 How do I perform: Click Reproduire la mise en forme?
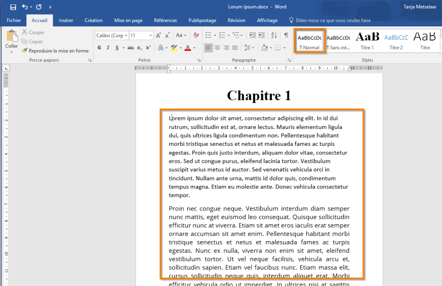click(55, 51)
